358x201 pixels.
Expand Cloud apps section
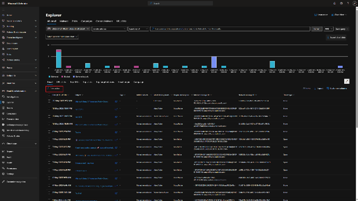coord(36,144)
